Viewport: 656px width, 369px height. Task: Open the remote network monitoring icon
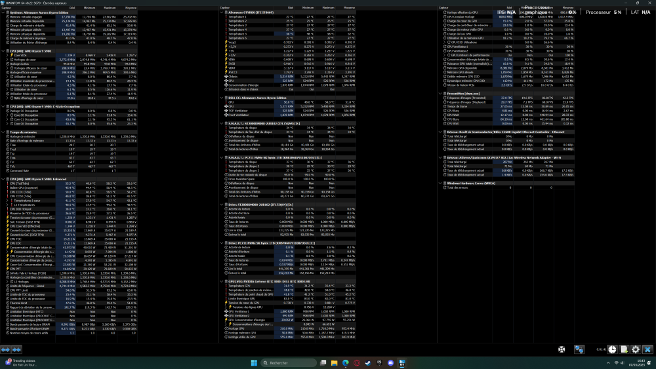[579, 349]
